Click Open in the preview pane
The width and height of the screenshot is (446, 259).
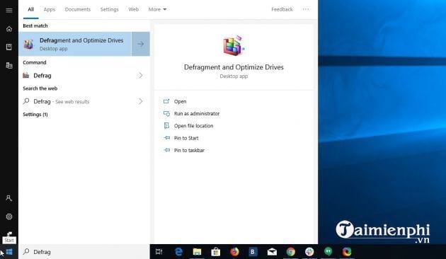[x=181, y=101]
